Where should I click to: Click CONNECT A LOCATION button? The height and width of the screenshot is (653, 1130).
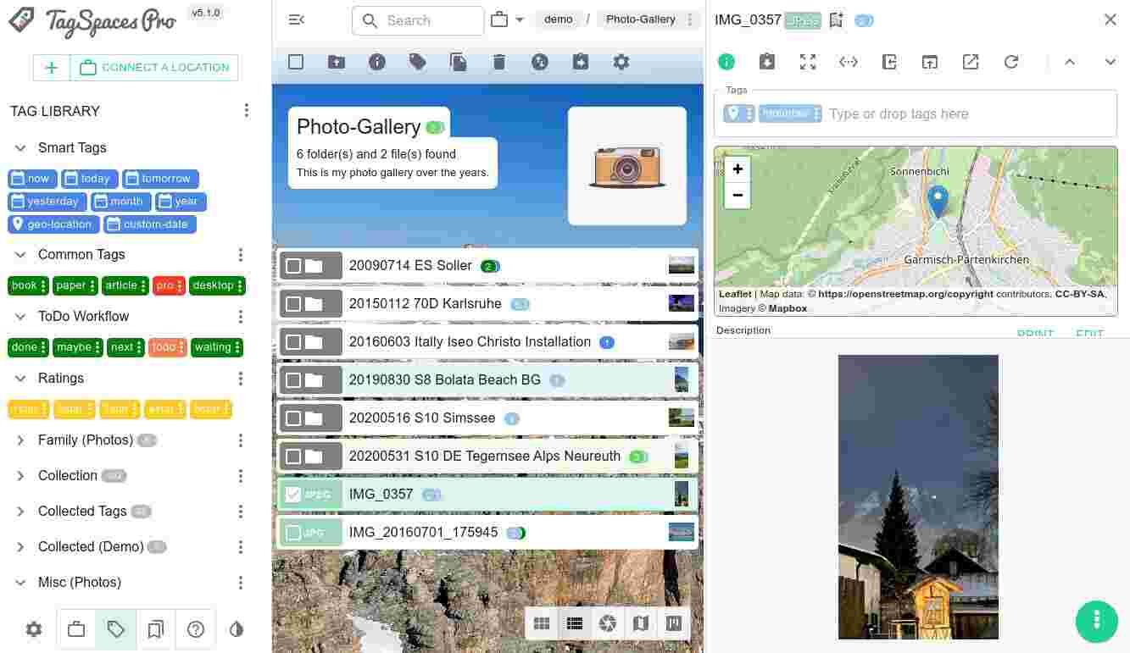point(154,68)
